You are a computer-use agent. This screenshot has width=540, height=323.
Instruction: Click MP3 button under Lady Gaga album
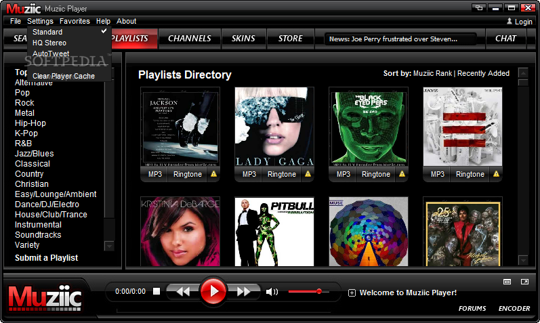click(249, 174)
